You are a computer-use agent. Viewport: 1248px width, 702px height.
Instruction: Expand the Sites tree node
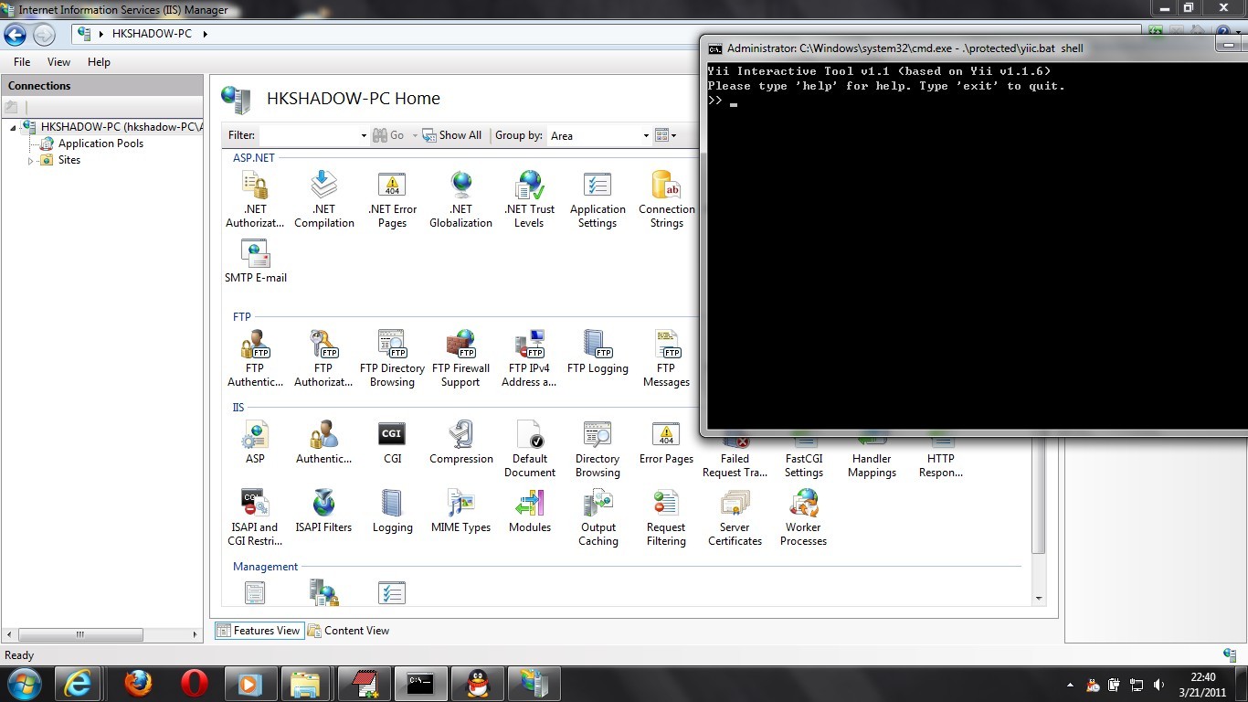point(30,161)
